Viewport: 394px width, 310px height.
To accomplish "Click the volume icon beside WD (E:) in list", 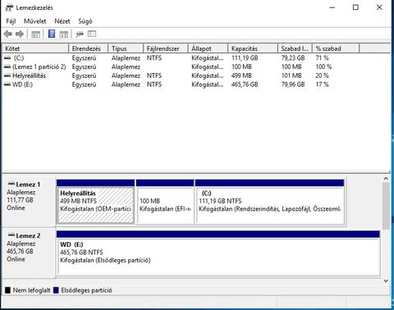I will [x=7, y=84].
